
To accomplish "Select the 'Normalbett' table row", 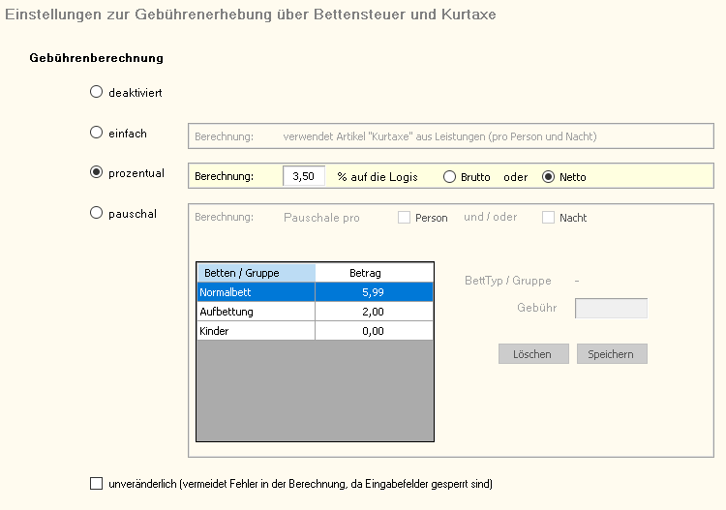I will click(256, 291).
